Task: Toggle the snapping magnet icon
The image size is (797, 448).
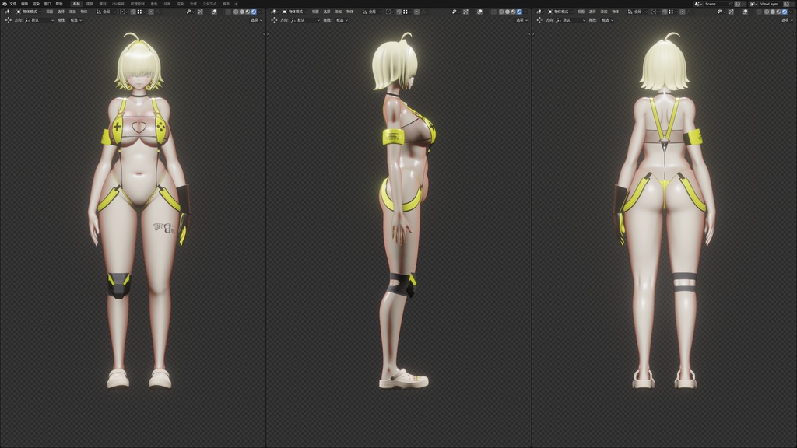Action: point(132,11)
